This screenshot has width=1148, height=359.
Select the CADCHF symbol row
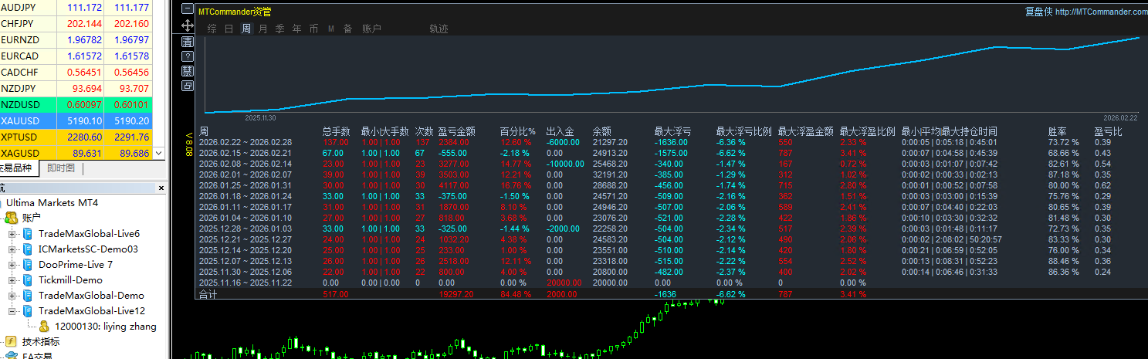click(77, 72)
